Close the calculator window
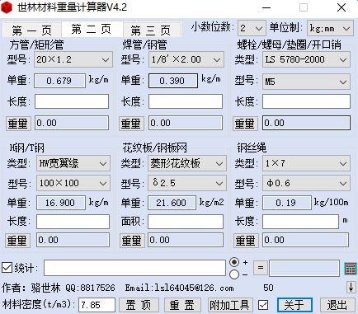Screen dimensions: 358x314 tap(342, 7)
